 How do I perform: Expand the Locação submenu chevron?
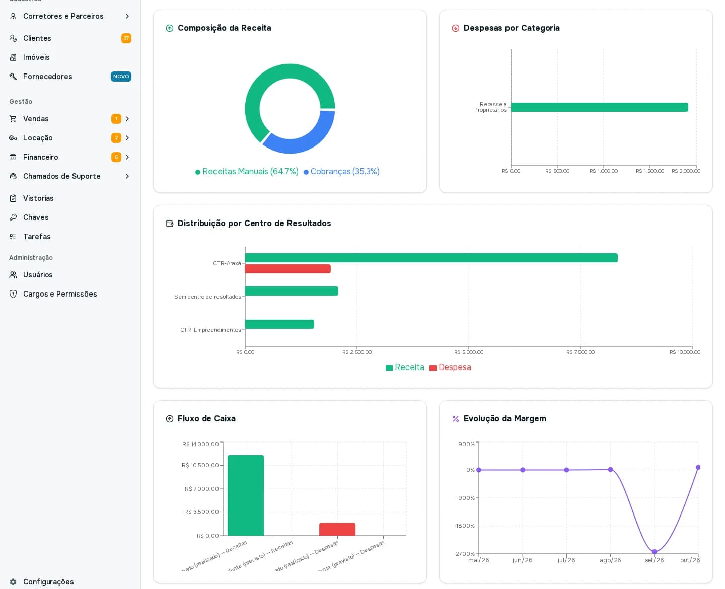[x=127, y=138]
